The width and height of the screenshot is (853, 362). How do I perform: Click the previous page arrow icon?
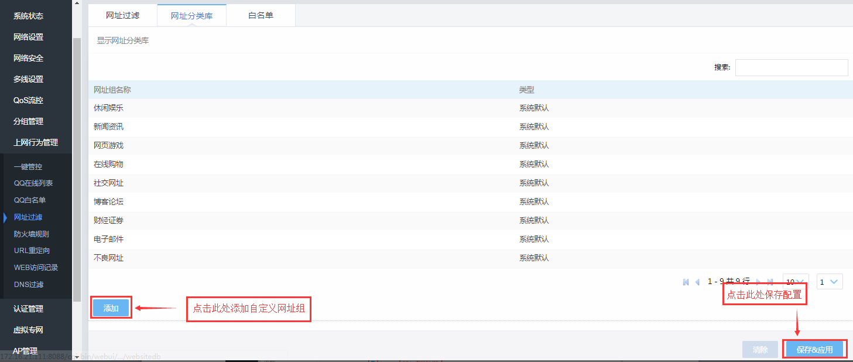point(697,282)
